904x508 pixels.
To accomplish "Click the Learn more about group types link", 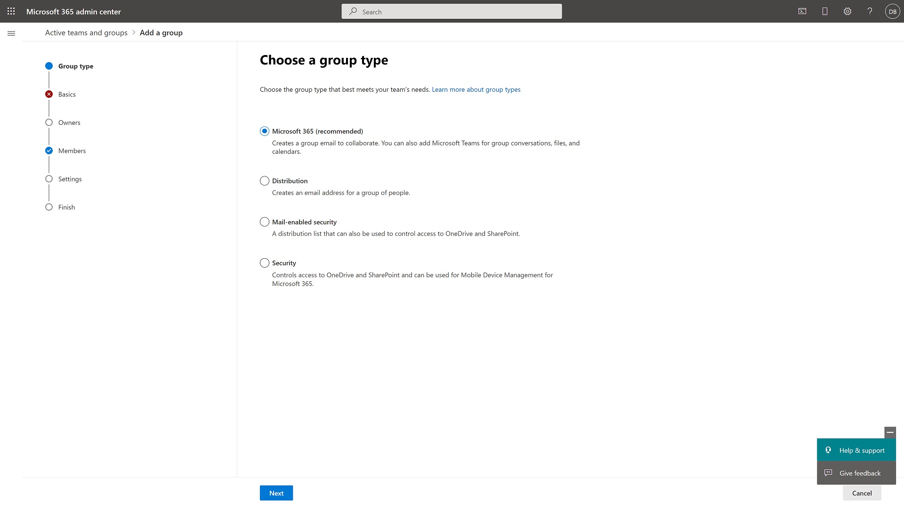I will pos(476,89).
